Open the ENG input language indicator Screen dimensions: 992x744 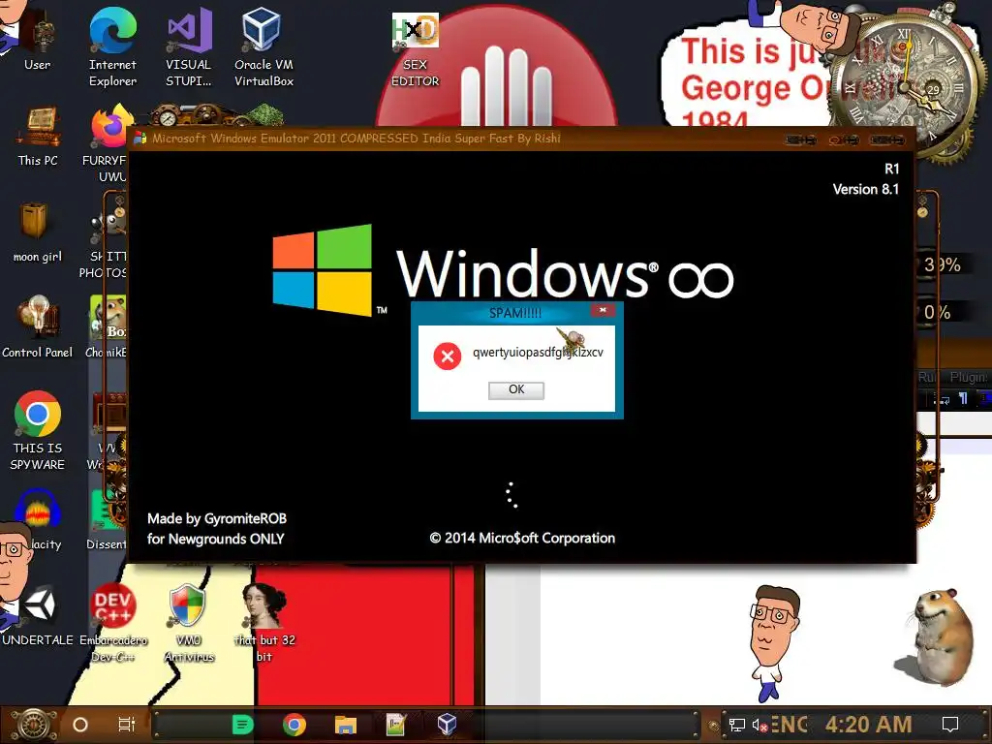point(789,725)
